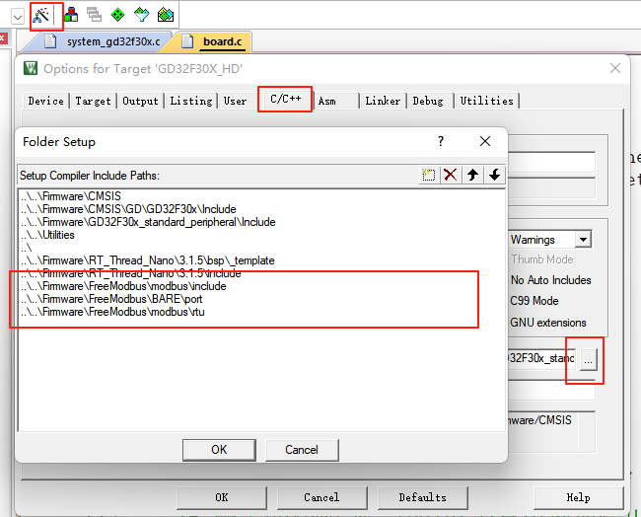641x517 pixels.
Task: Close the Options for Target dialog
Action: tap(615, 68)
